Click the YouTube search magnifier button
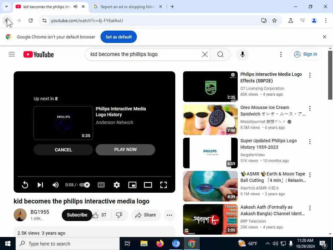This screenshot has width=333, height=250. click(220, 54)
